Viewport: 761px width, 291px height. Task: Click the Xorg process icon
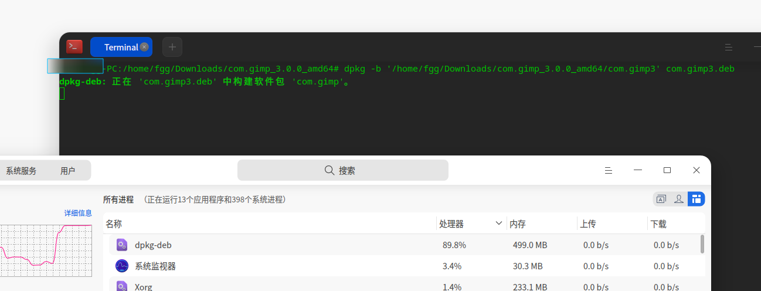(121, 286)
